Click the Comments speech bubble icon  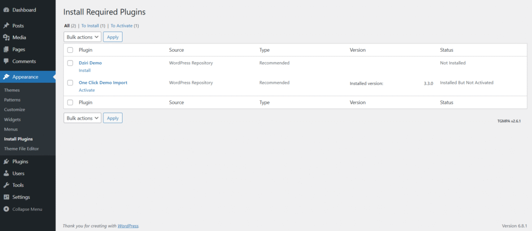(x=6, y=61)
